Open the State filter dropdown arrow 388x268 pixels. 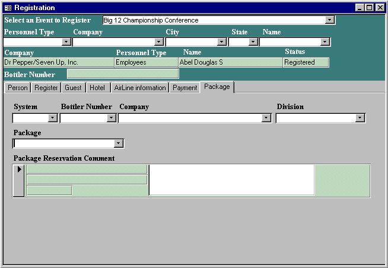click(253, 42)
